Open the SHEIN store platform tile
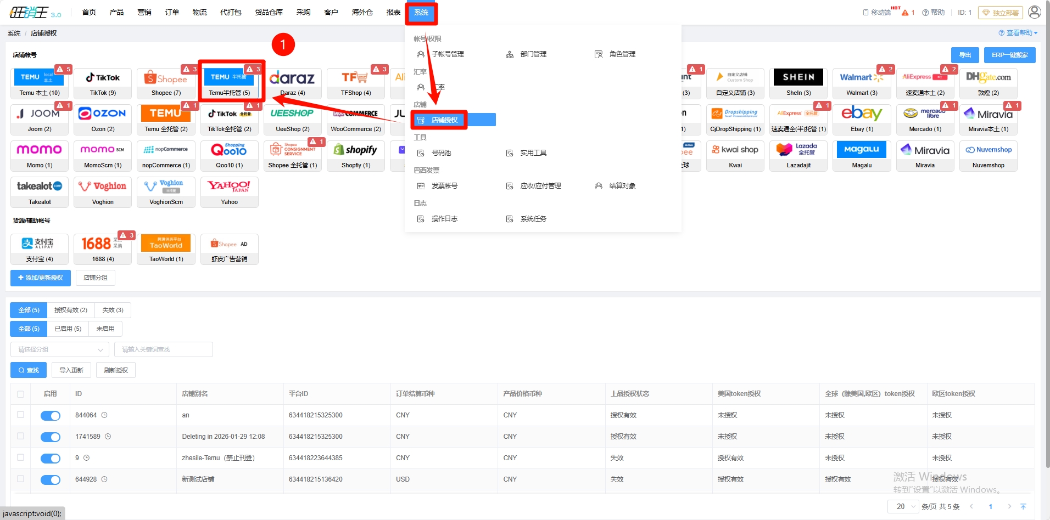Screen dimensions: 1050x520 798,83
